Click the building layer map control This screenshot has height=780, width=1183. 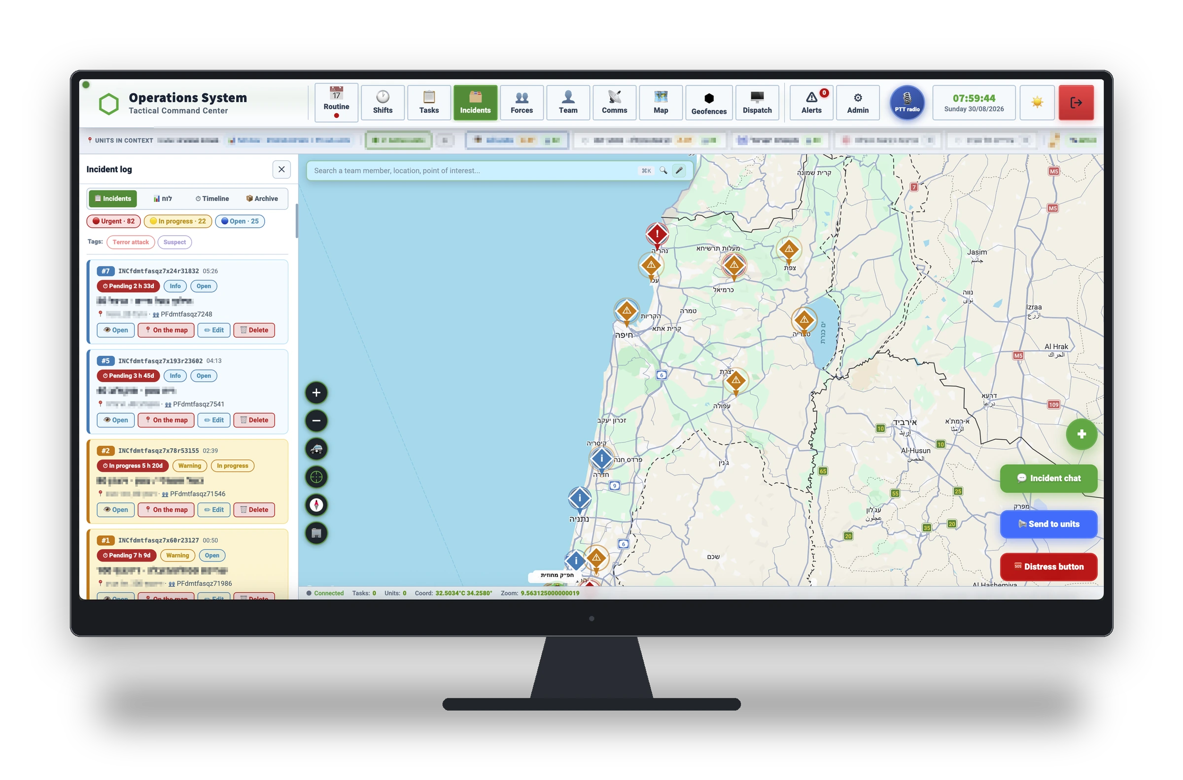click(316, 533)
